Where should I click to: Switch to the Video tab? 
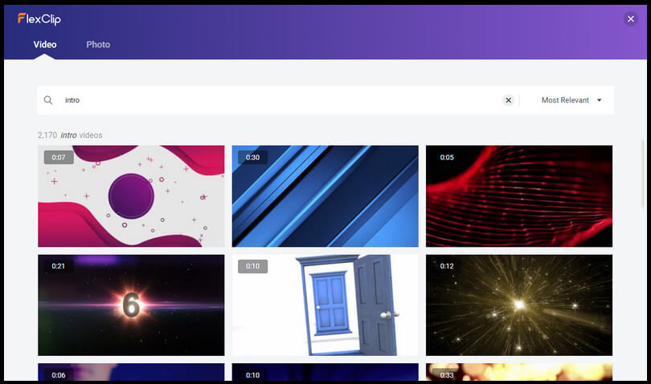(x=45, y=44)
